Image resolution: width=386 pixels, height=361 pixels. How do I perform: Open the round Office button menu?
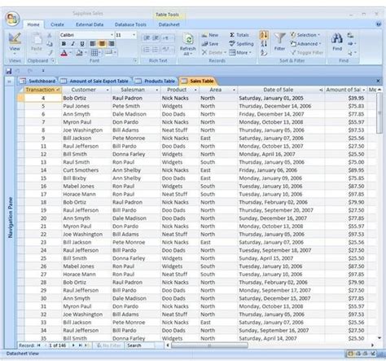pyautogui.click(x=12, y=19)
